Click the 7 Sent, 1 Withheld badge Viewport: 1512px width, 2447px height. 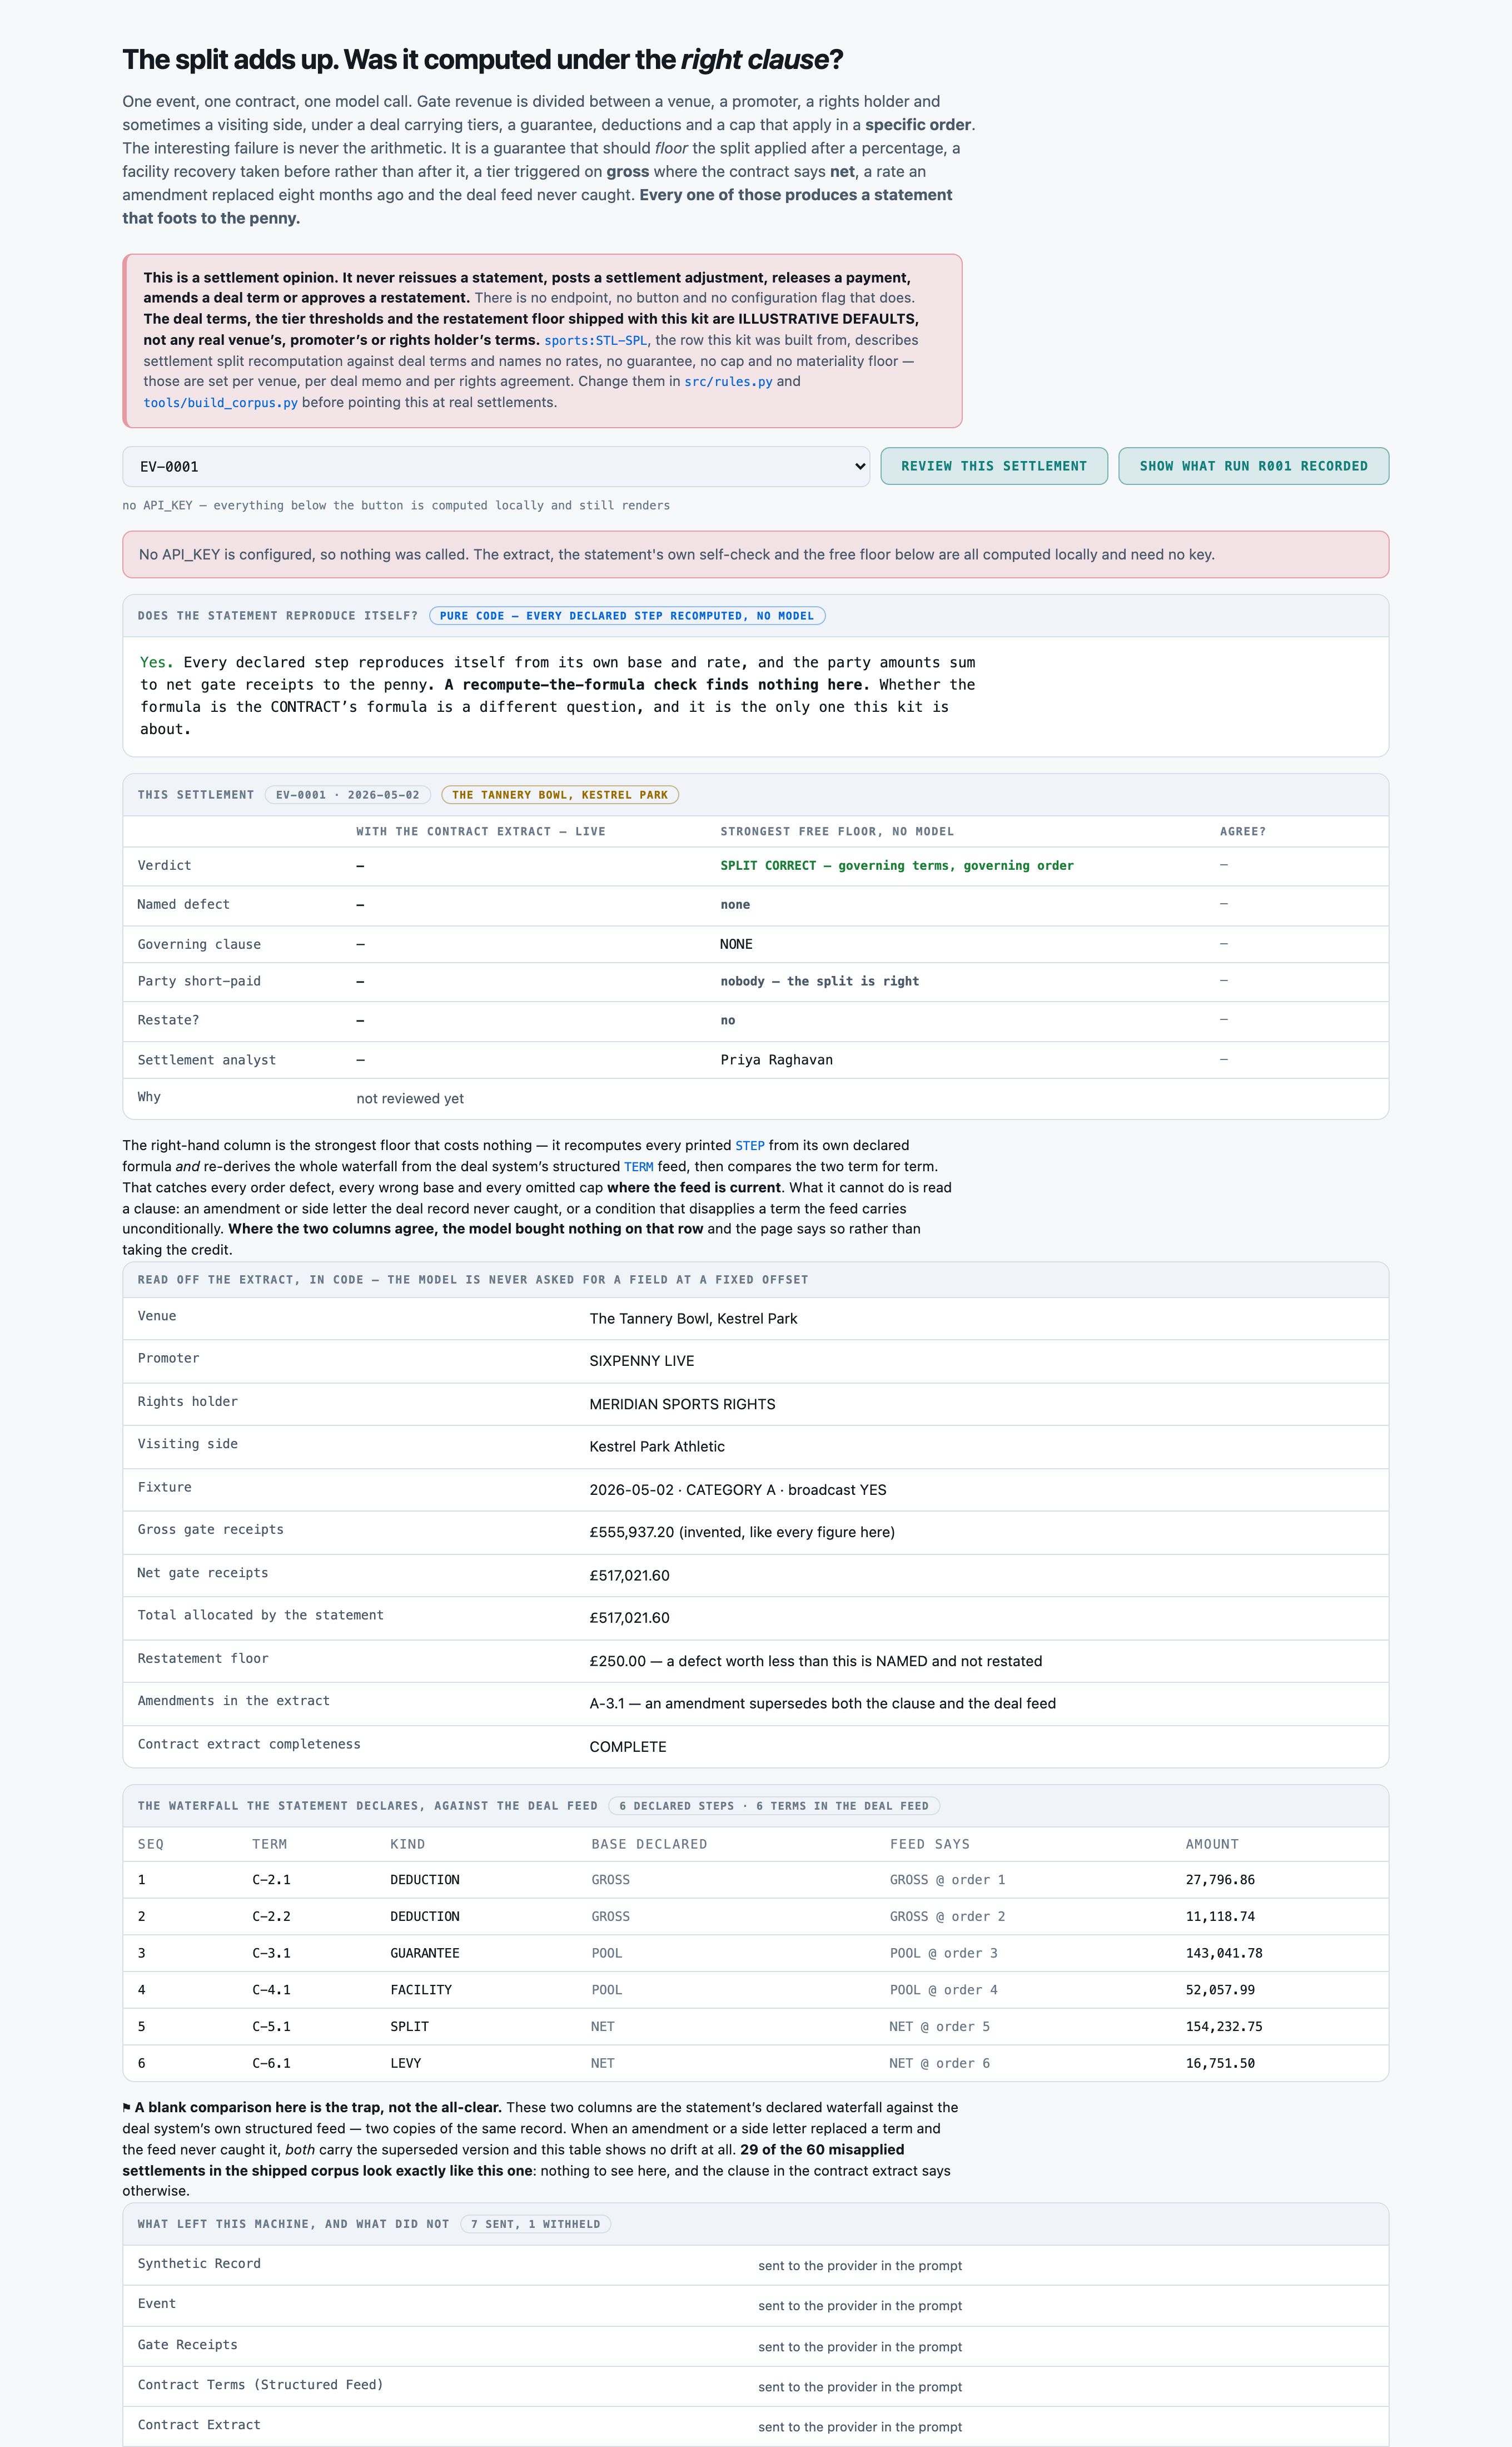(x=536, y=2224)
